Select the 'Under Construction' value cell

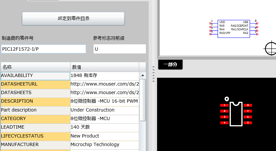point(105,111)
